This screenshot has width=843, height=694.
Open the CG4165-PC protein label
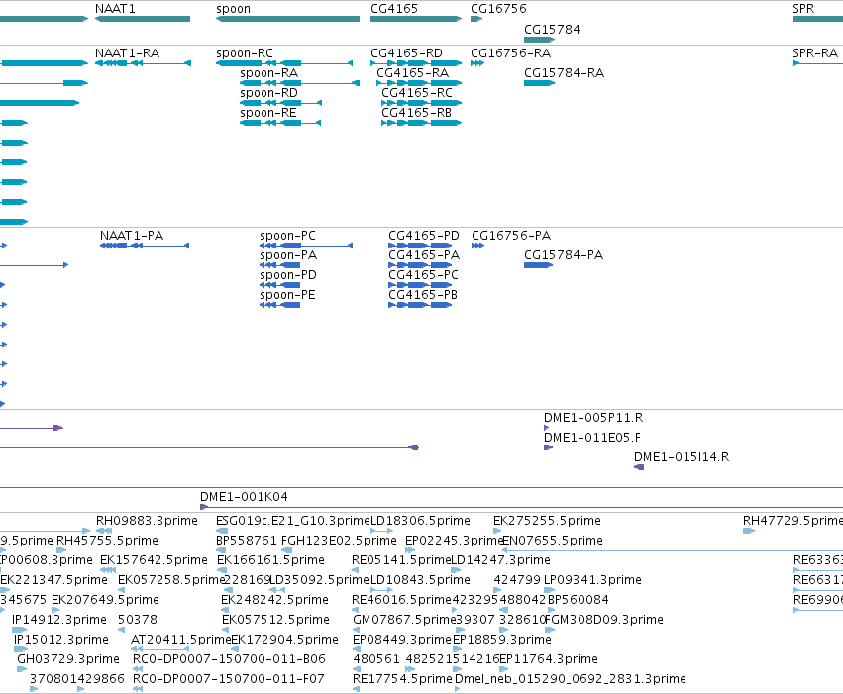click(x=424, y=275)
